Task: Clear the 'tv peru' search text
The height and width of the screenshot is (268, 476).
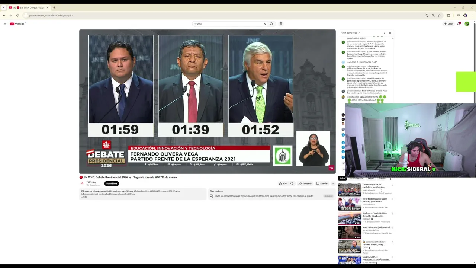Action: 265,24
